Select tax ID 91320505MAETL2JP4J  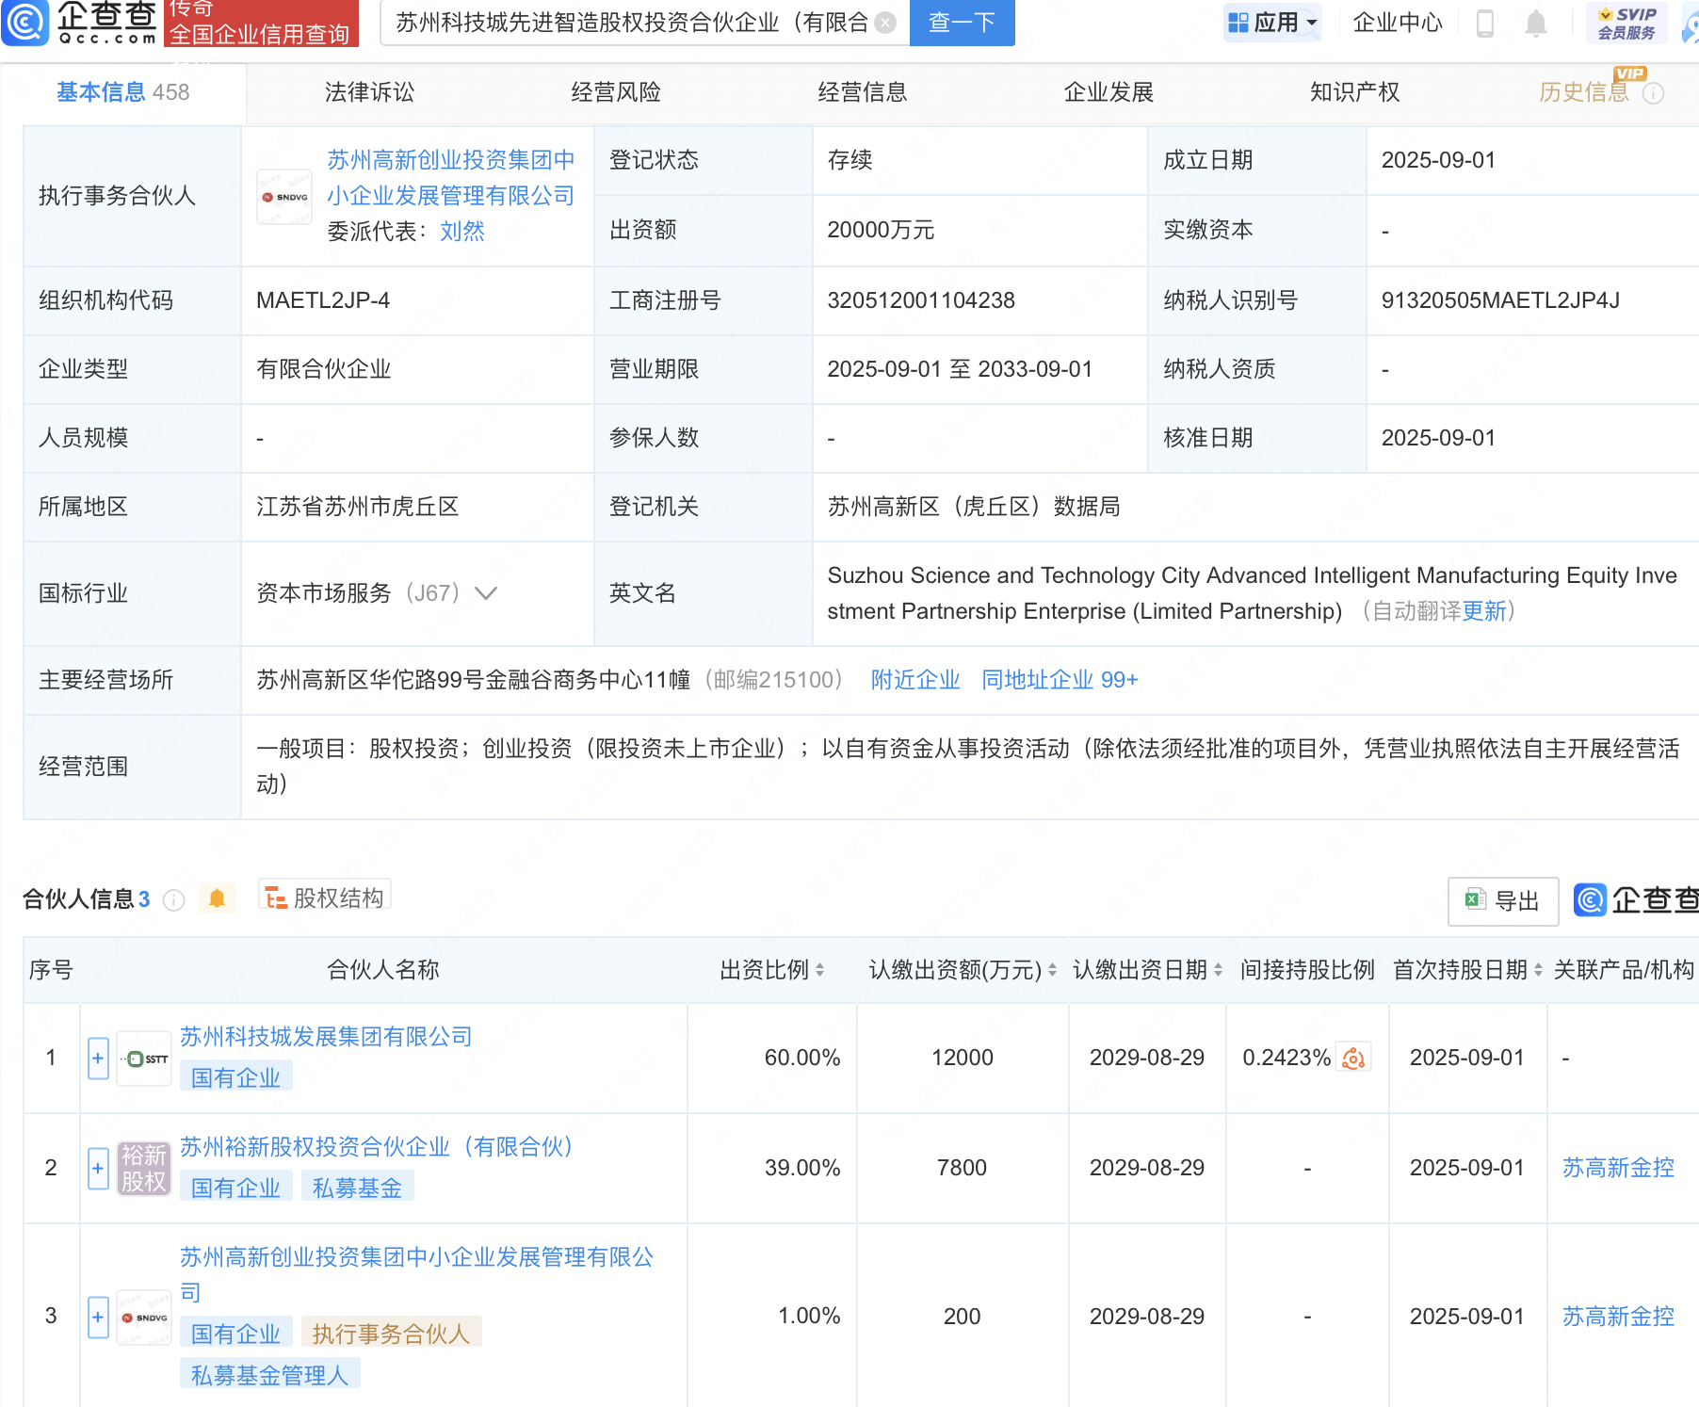pyautogui.click(x=1500, y=300)
